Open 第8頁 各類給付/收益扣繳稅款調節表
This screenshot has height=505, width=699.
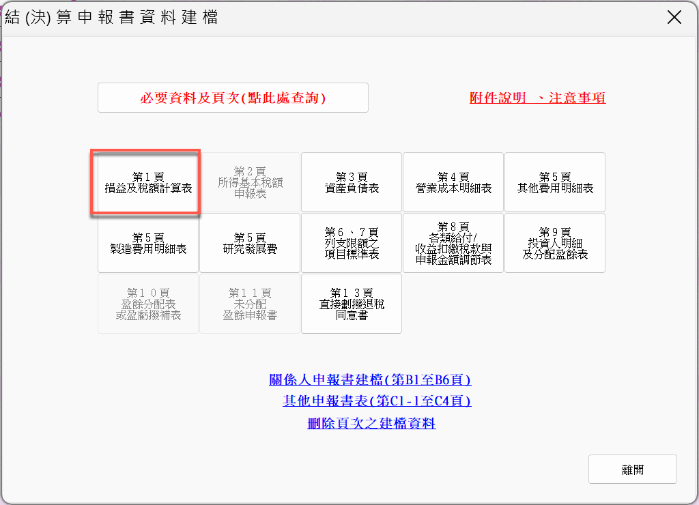coord(453,243)
